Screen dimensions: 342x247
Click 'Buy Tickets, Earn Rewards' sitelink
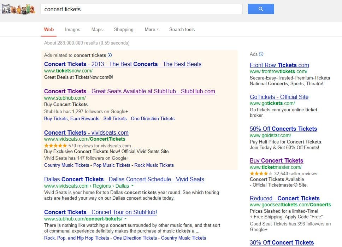click(x=71, y=118)
